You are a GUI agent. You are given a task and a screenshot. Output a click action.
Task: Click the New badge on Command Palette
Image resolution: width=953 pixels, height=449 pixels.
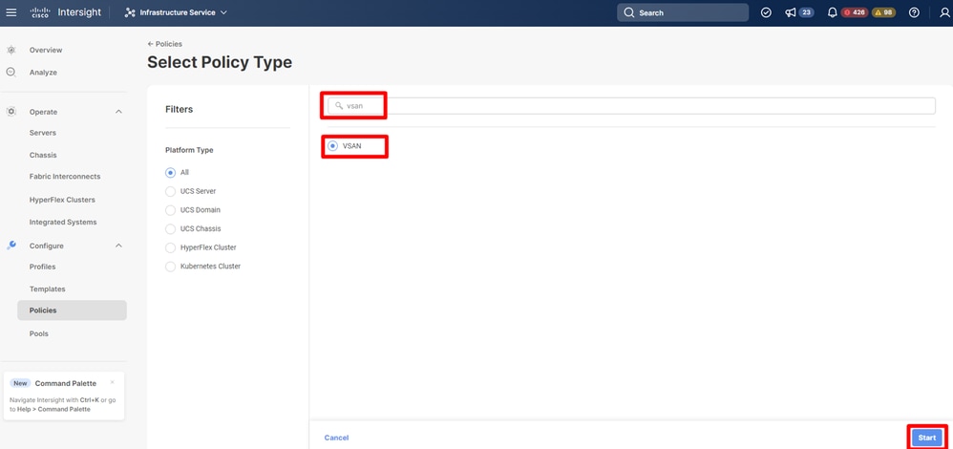click(x=21, y=383)
